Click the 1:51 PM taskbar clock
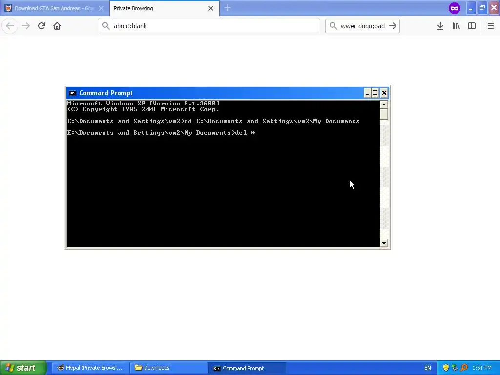The height and width of the screenshot is (375, 500). click(482, 368)
